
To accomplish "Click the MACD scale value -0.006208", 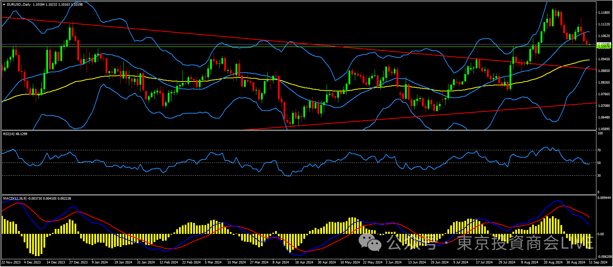I will pyautogui.click(x=605, y=257).
